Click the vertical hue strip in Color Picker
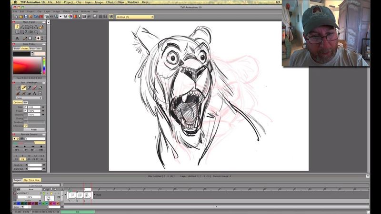 pos(44,66)
